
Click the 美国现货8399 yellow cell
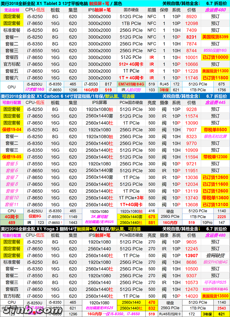pos(215,37)
